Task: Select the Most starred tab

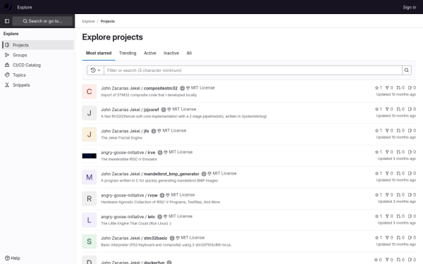Action: 99,53
